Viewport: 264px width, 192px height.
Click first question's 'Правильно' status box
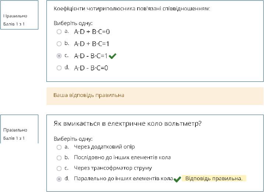click(20, 15)
